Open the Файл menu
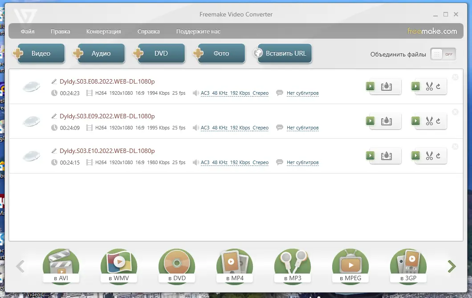This screenshot has height=298, width=472. 28,31
